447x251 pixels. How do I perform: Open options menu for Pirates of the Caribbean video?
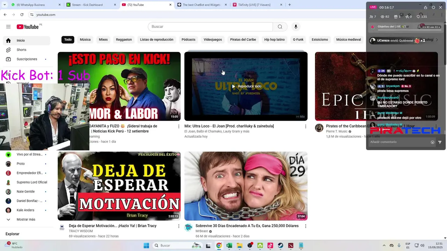(436, 127)
